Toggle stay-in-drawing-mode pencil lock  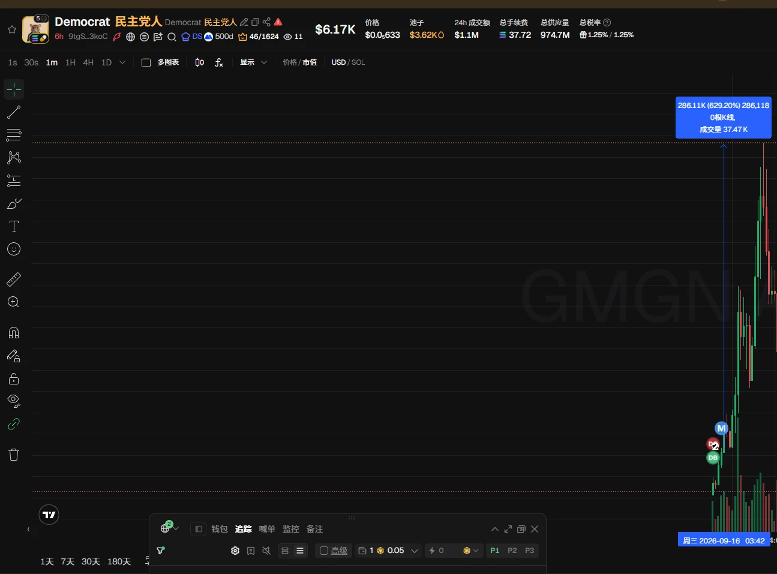[x=14, y=356]
